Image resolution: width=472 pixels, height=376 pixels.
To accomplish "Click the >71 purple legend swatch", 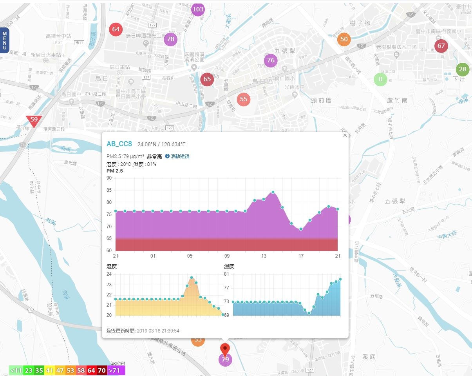I will point(116,370).
